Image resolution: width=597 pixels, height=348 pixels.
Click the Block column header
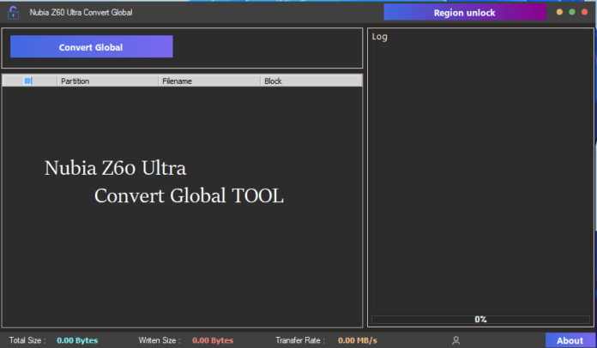(x=311, y=81)
